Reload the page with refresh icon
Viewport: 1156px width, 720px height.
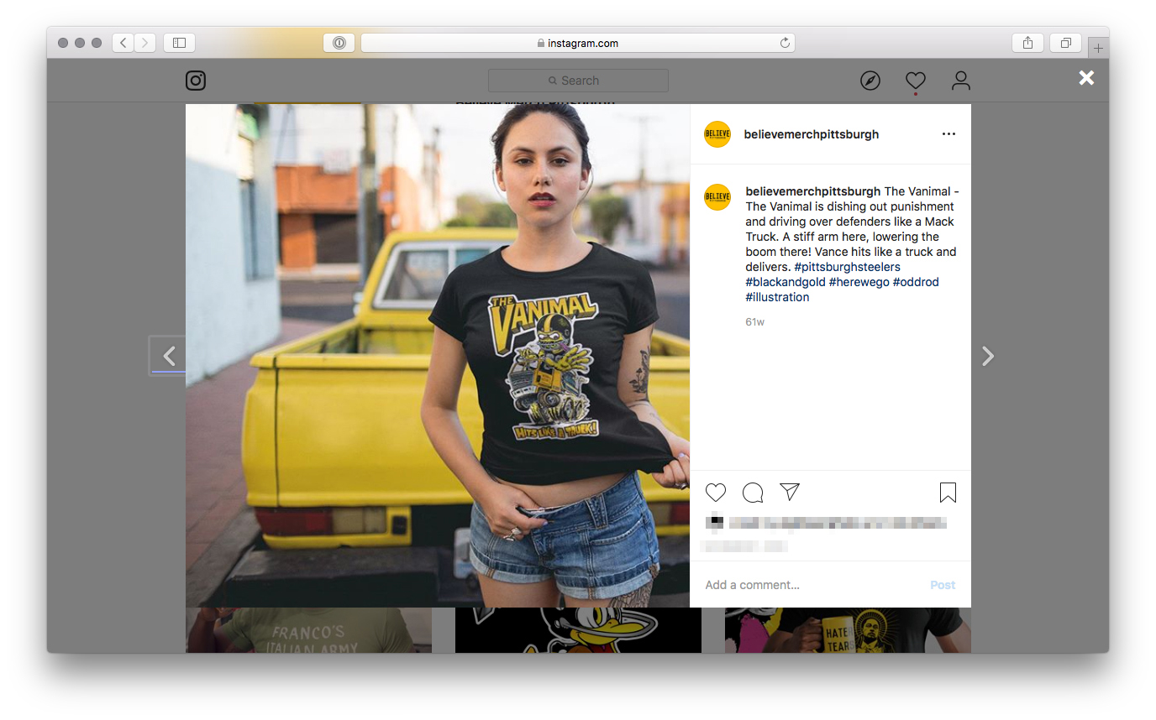785,43
